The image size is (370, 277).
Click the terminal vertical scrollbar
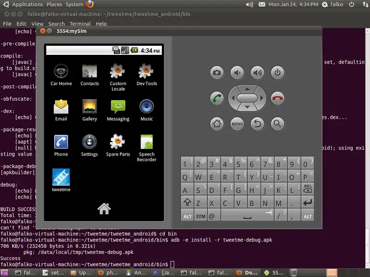click(367, 148)
